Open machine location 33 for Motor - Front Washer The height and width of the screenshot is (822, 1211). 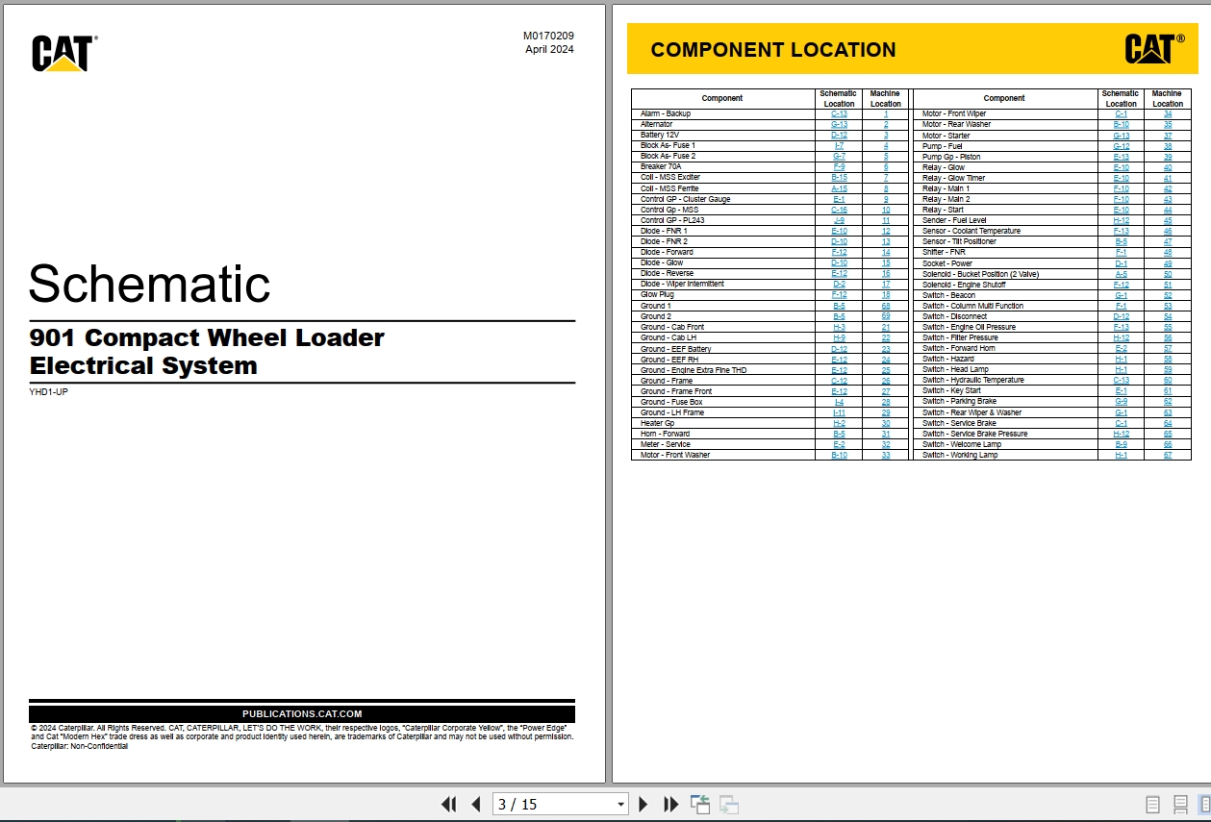click(886, 455)
